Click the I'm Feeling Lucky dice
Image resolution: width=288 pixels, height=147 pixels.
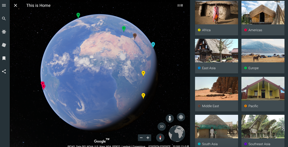4,45
